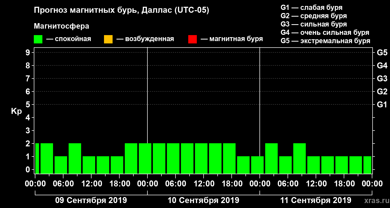
Task: Click the '— магнитная буря' legend label
Action: (232, 39)
